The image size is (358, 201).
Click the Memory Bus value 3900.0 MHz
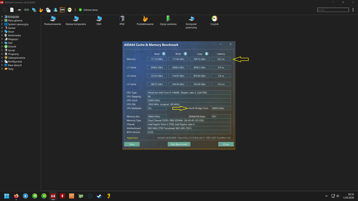(157, 116)
